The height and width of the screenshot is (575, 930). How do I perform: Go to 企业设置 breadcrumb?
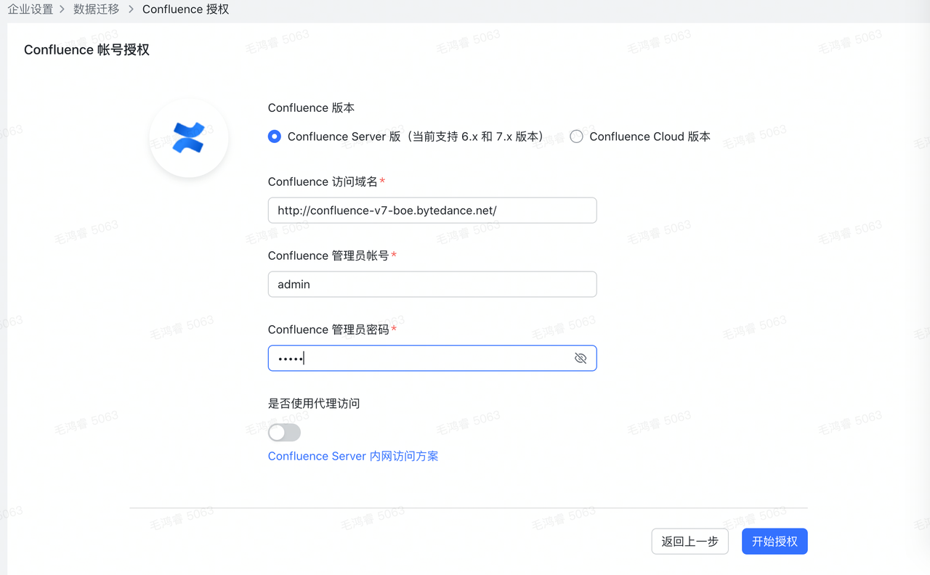coord(31,9)
